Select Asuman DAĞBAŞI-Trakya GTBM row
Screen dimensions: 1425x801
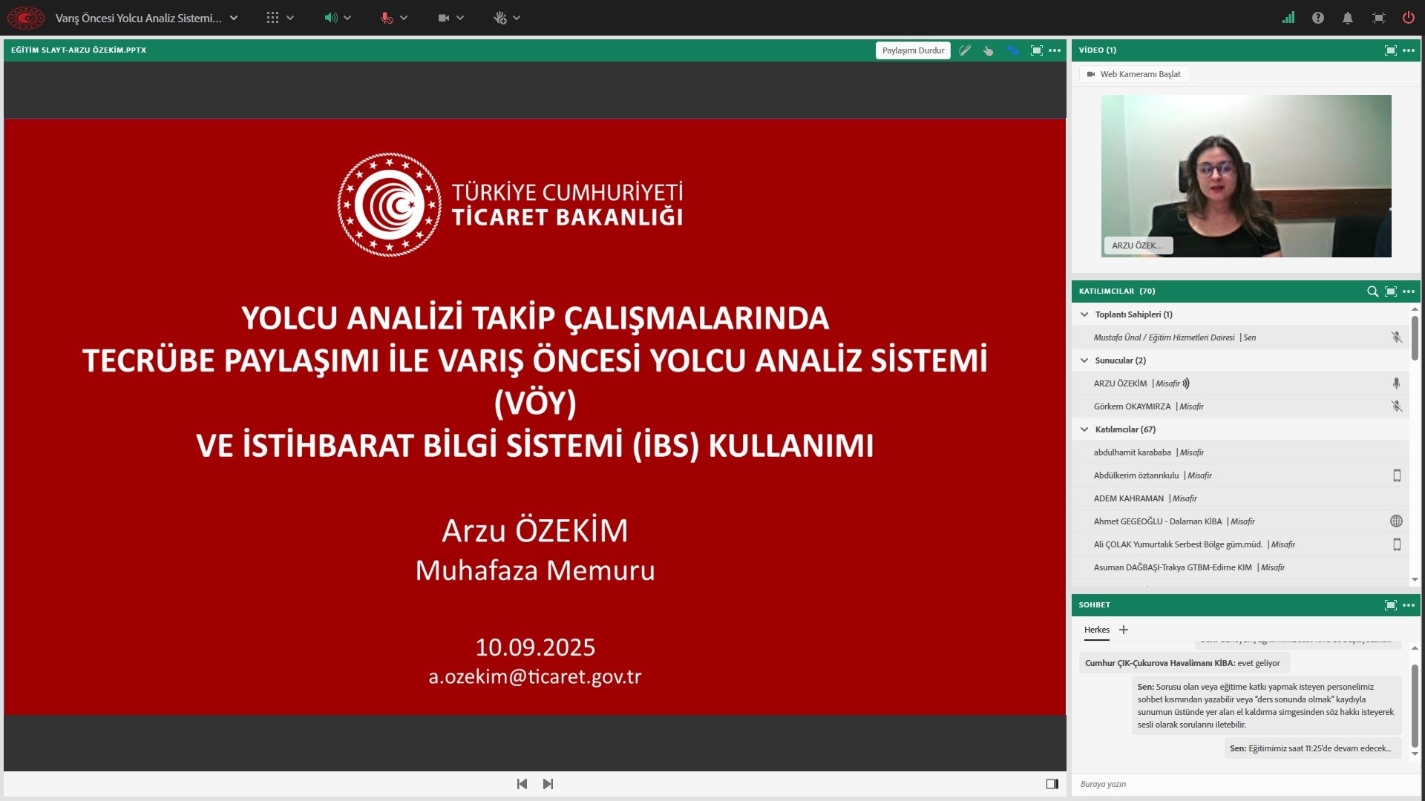tap(1240, 567)
